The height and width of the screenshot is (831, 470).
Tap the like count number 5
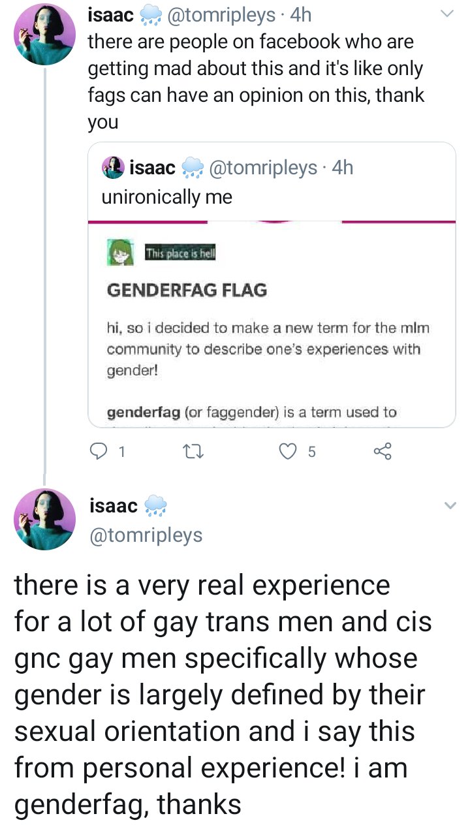[311, 452]
